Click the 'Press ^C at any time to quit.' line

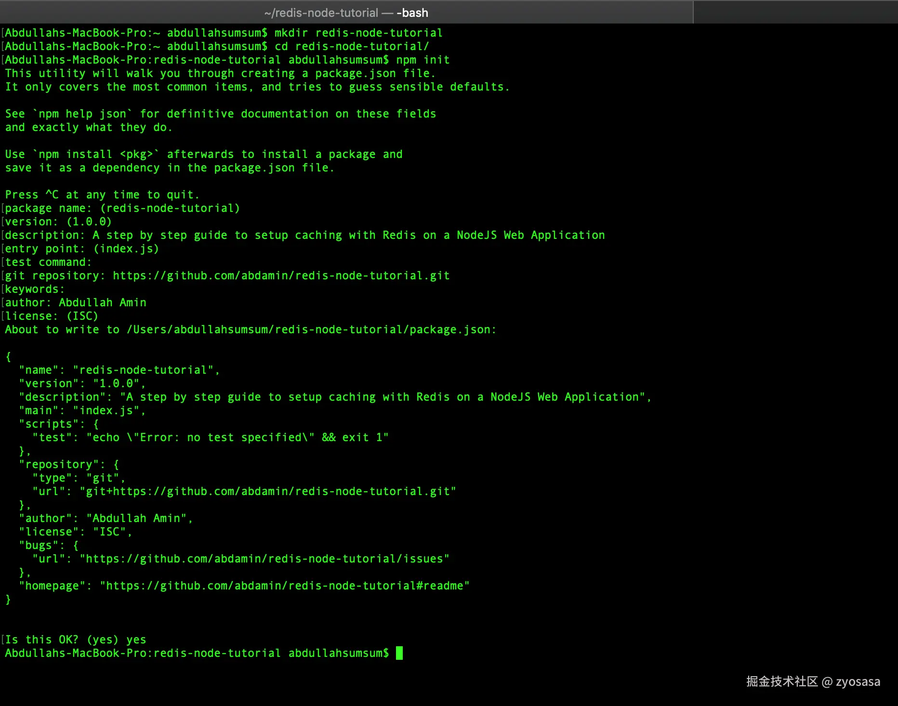tap(102, 195)
